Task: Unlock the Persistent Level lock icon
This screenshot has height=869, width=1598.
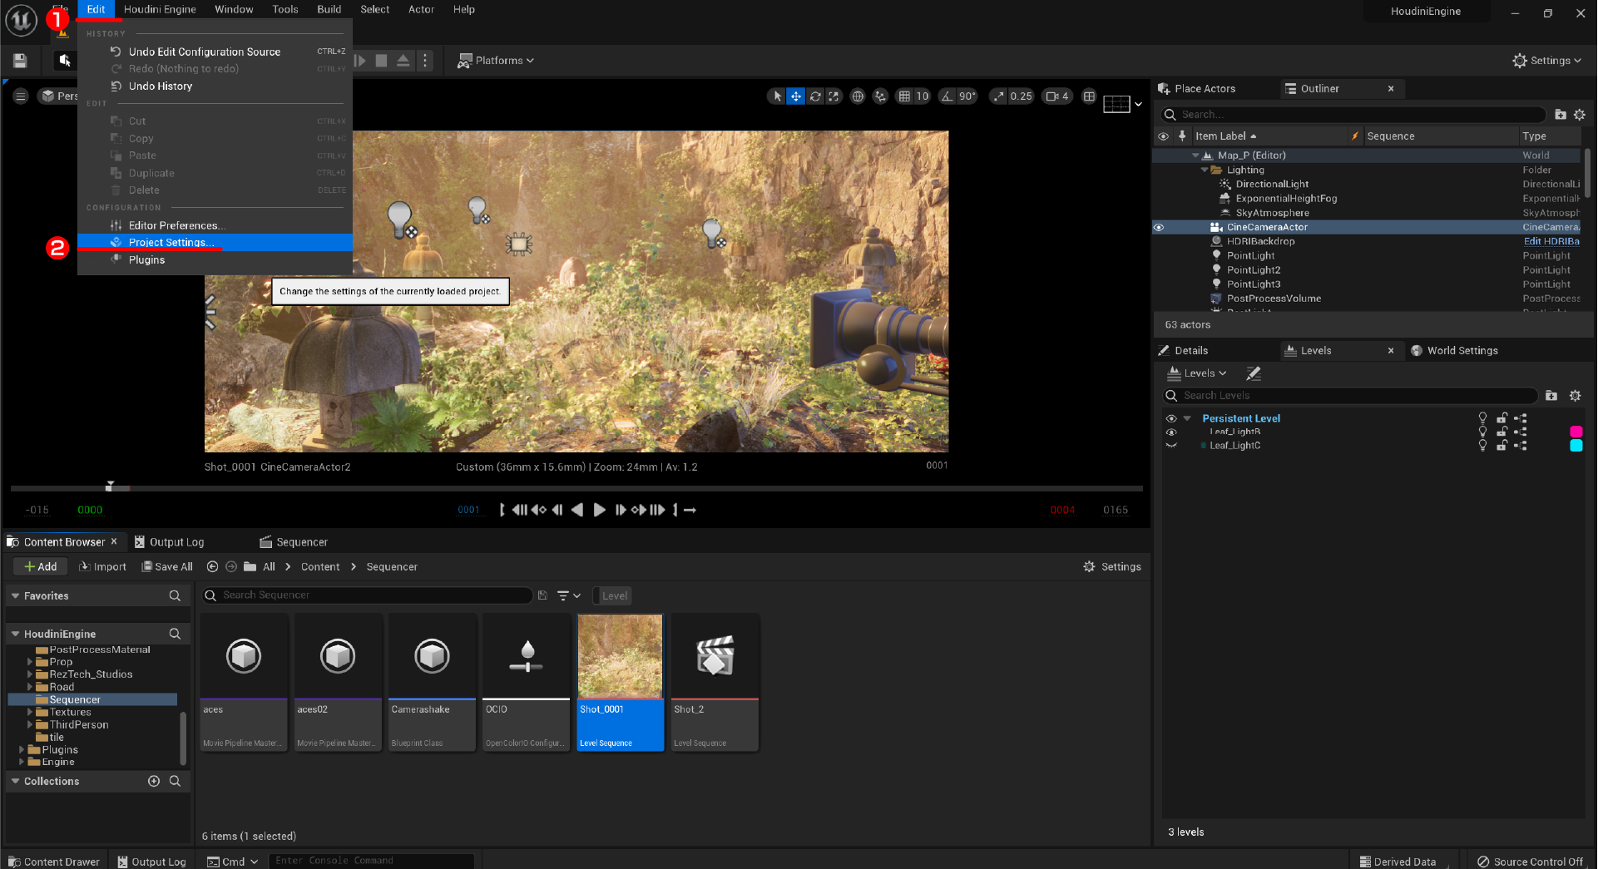Action: coord(1502,418)
